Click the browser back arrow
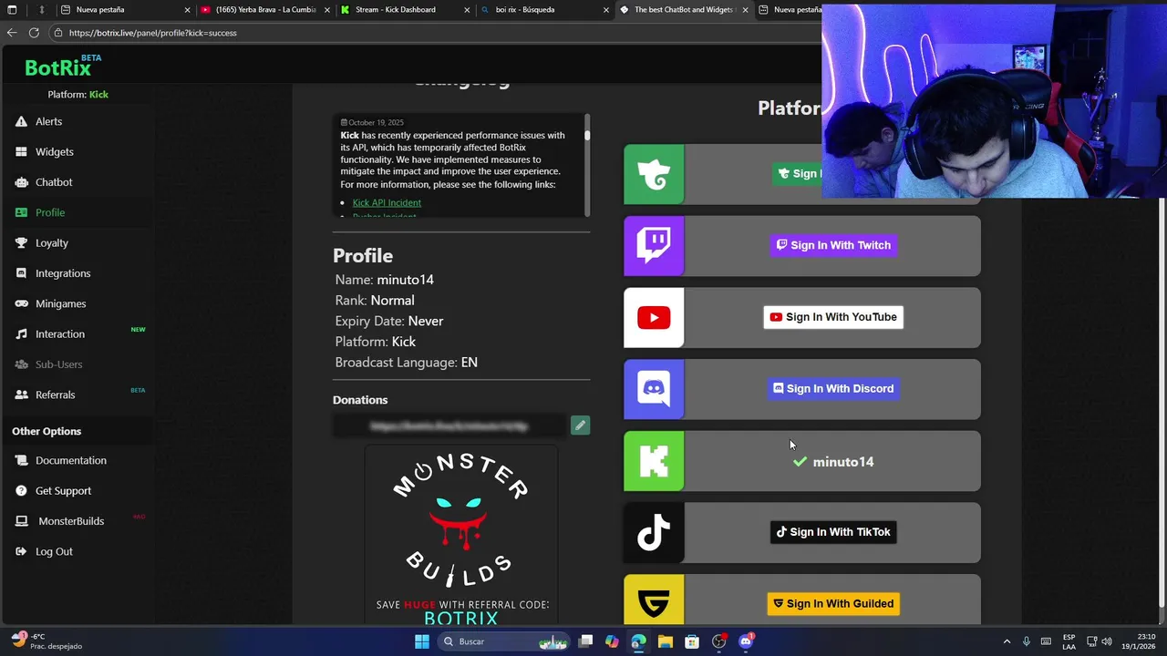Viewport: 1167px width, 656px height. tap(12, 33)
